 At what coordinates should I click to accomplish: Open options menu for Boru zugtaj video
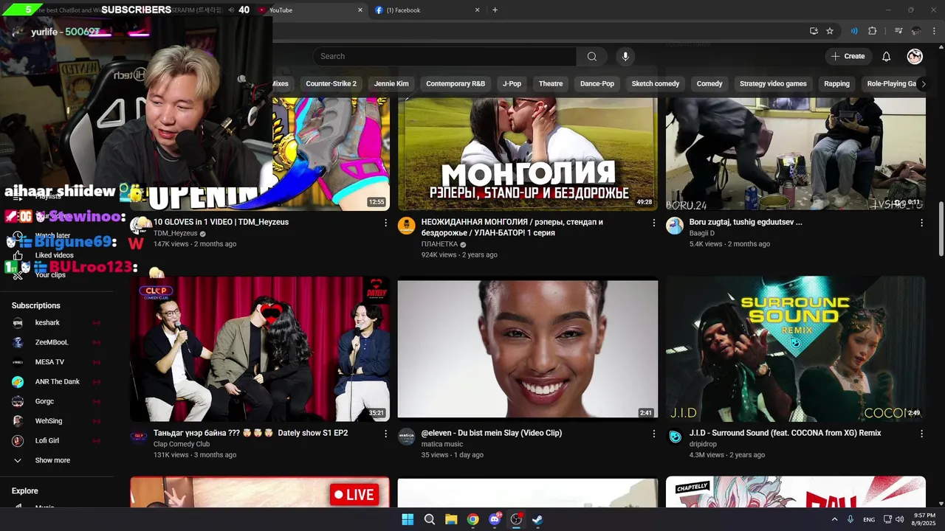coord(921,222)
